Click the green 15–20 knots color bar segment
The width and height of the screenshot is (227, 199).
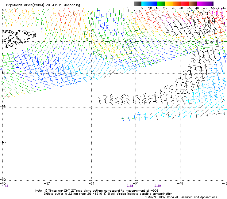pyautogui.click(x=161, y=4)
